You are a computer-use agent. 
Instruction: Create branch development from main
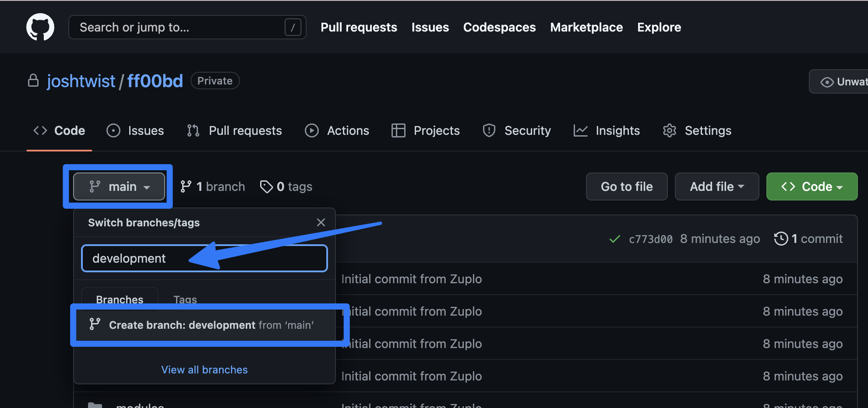(205, 325)
